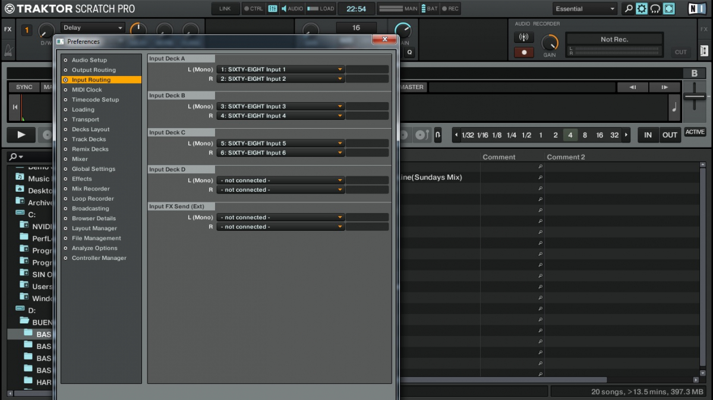Adjust the audio recorder GAIN knob
Image resolution: width=713 pixels, height=400 pixels.
tap(550, 42)
